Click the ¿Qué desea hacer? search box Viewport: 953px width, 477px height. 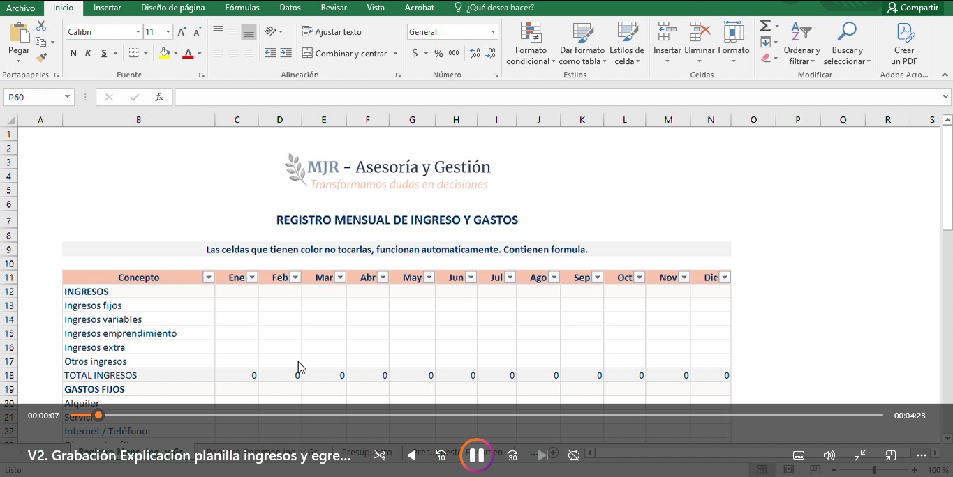pos(494,8)
